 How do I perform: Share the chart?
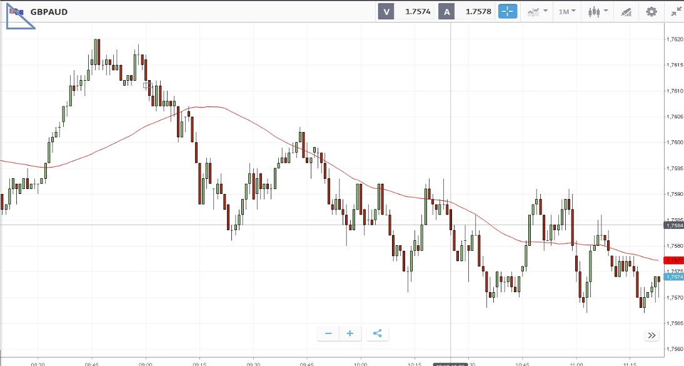377,333
